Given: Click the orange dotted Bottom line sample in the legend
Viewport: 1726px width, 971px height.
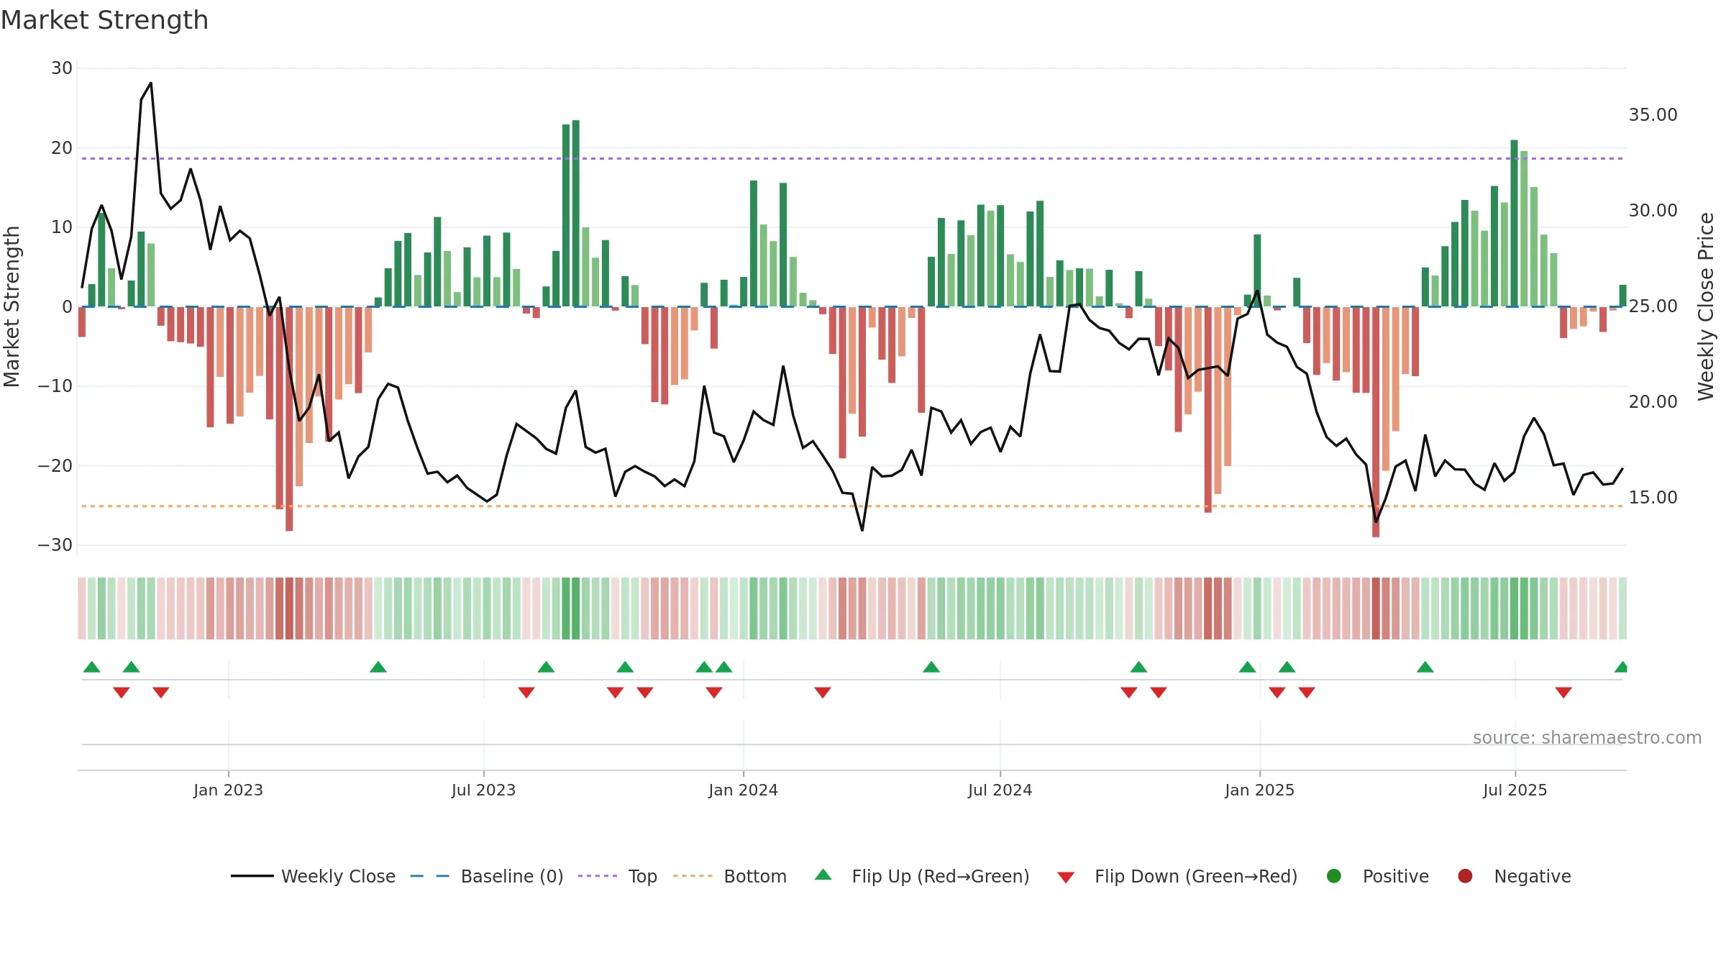Looking at the screenshot, I should pyautogui.click(x=693, y=876).
